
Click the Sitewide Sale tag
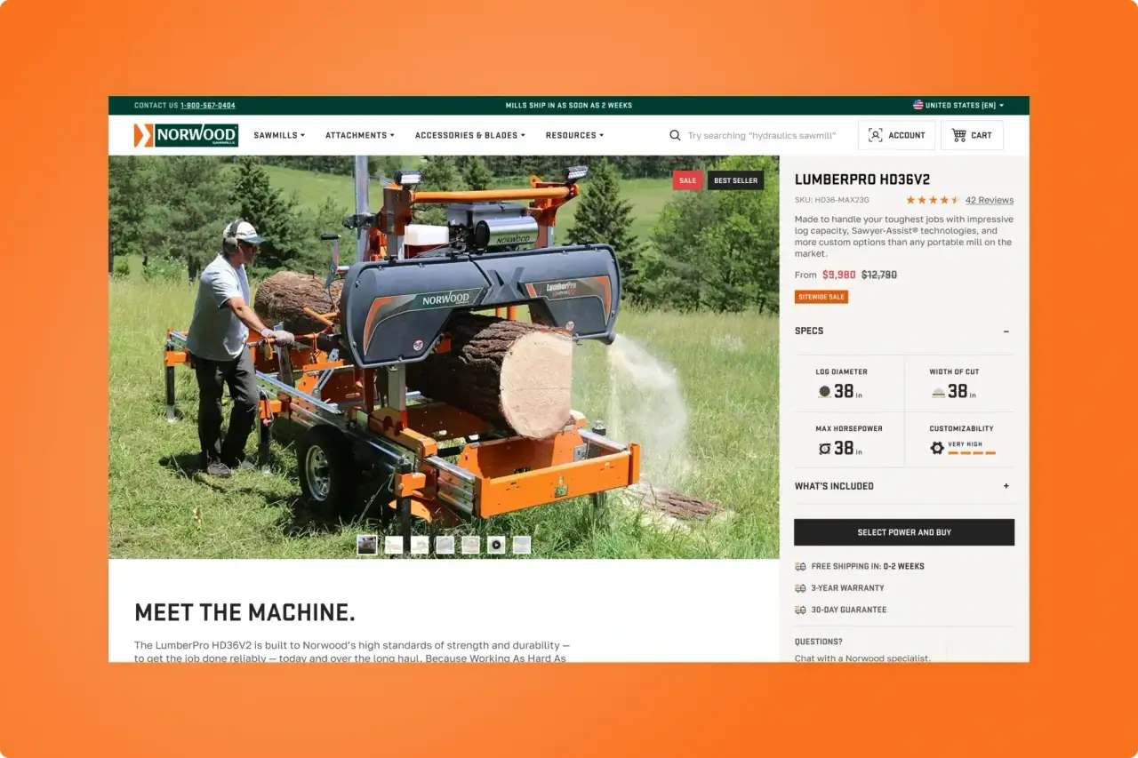coord(821,297)
